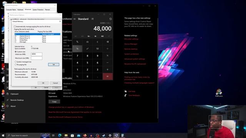
Task: Click the plus/minus sign toggle key
Action: pos(77,76)
